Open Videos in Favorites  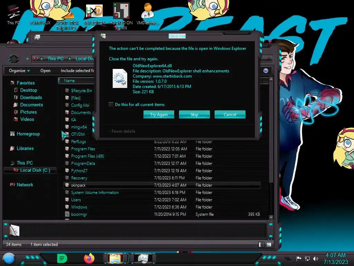pos(27,119)
